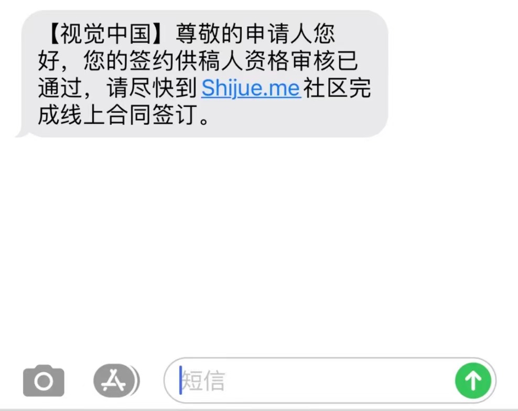
Task: Click the empty conversation area below the bubble
Action: 259,244
